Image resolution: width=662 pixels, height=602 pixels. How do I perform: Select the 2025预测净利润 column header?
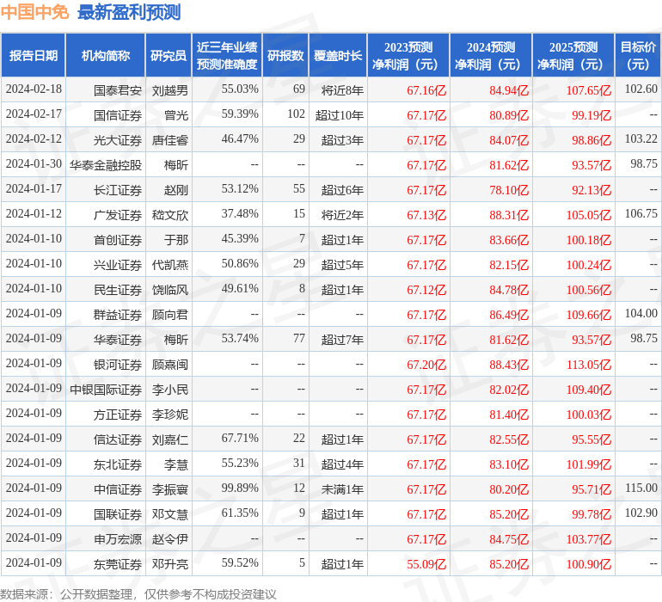pyautogui.click(x=573, y=56)
